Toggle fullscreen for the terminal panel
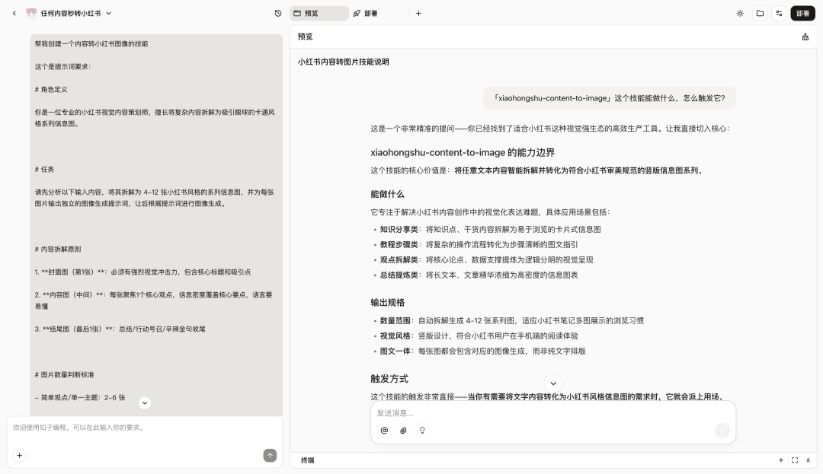The height and width of the screenshot is (474, 823). click(795, 460)
